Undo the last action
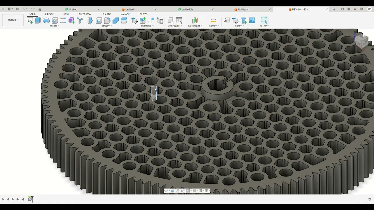The width and height of the screenshot is (374, 210). (x=24, y=9)
